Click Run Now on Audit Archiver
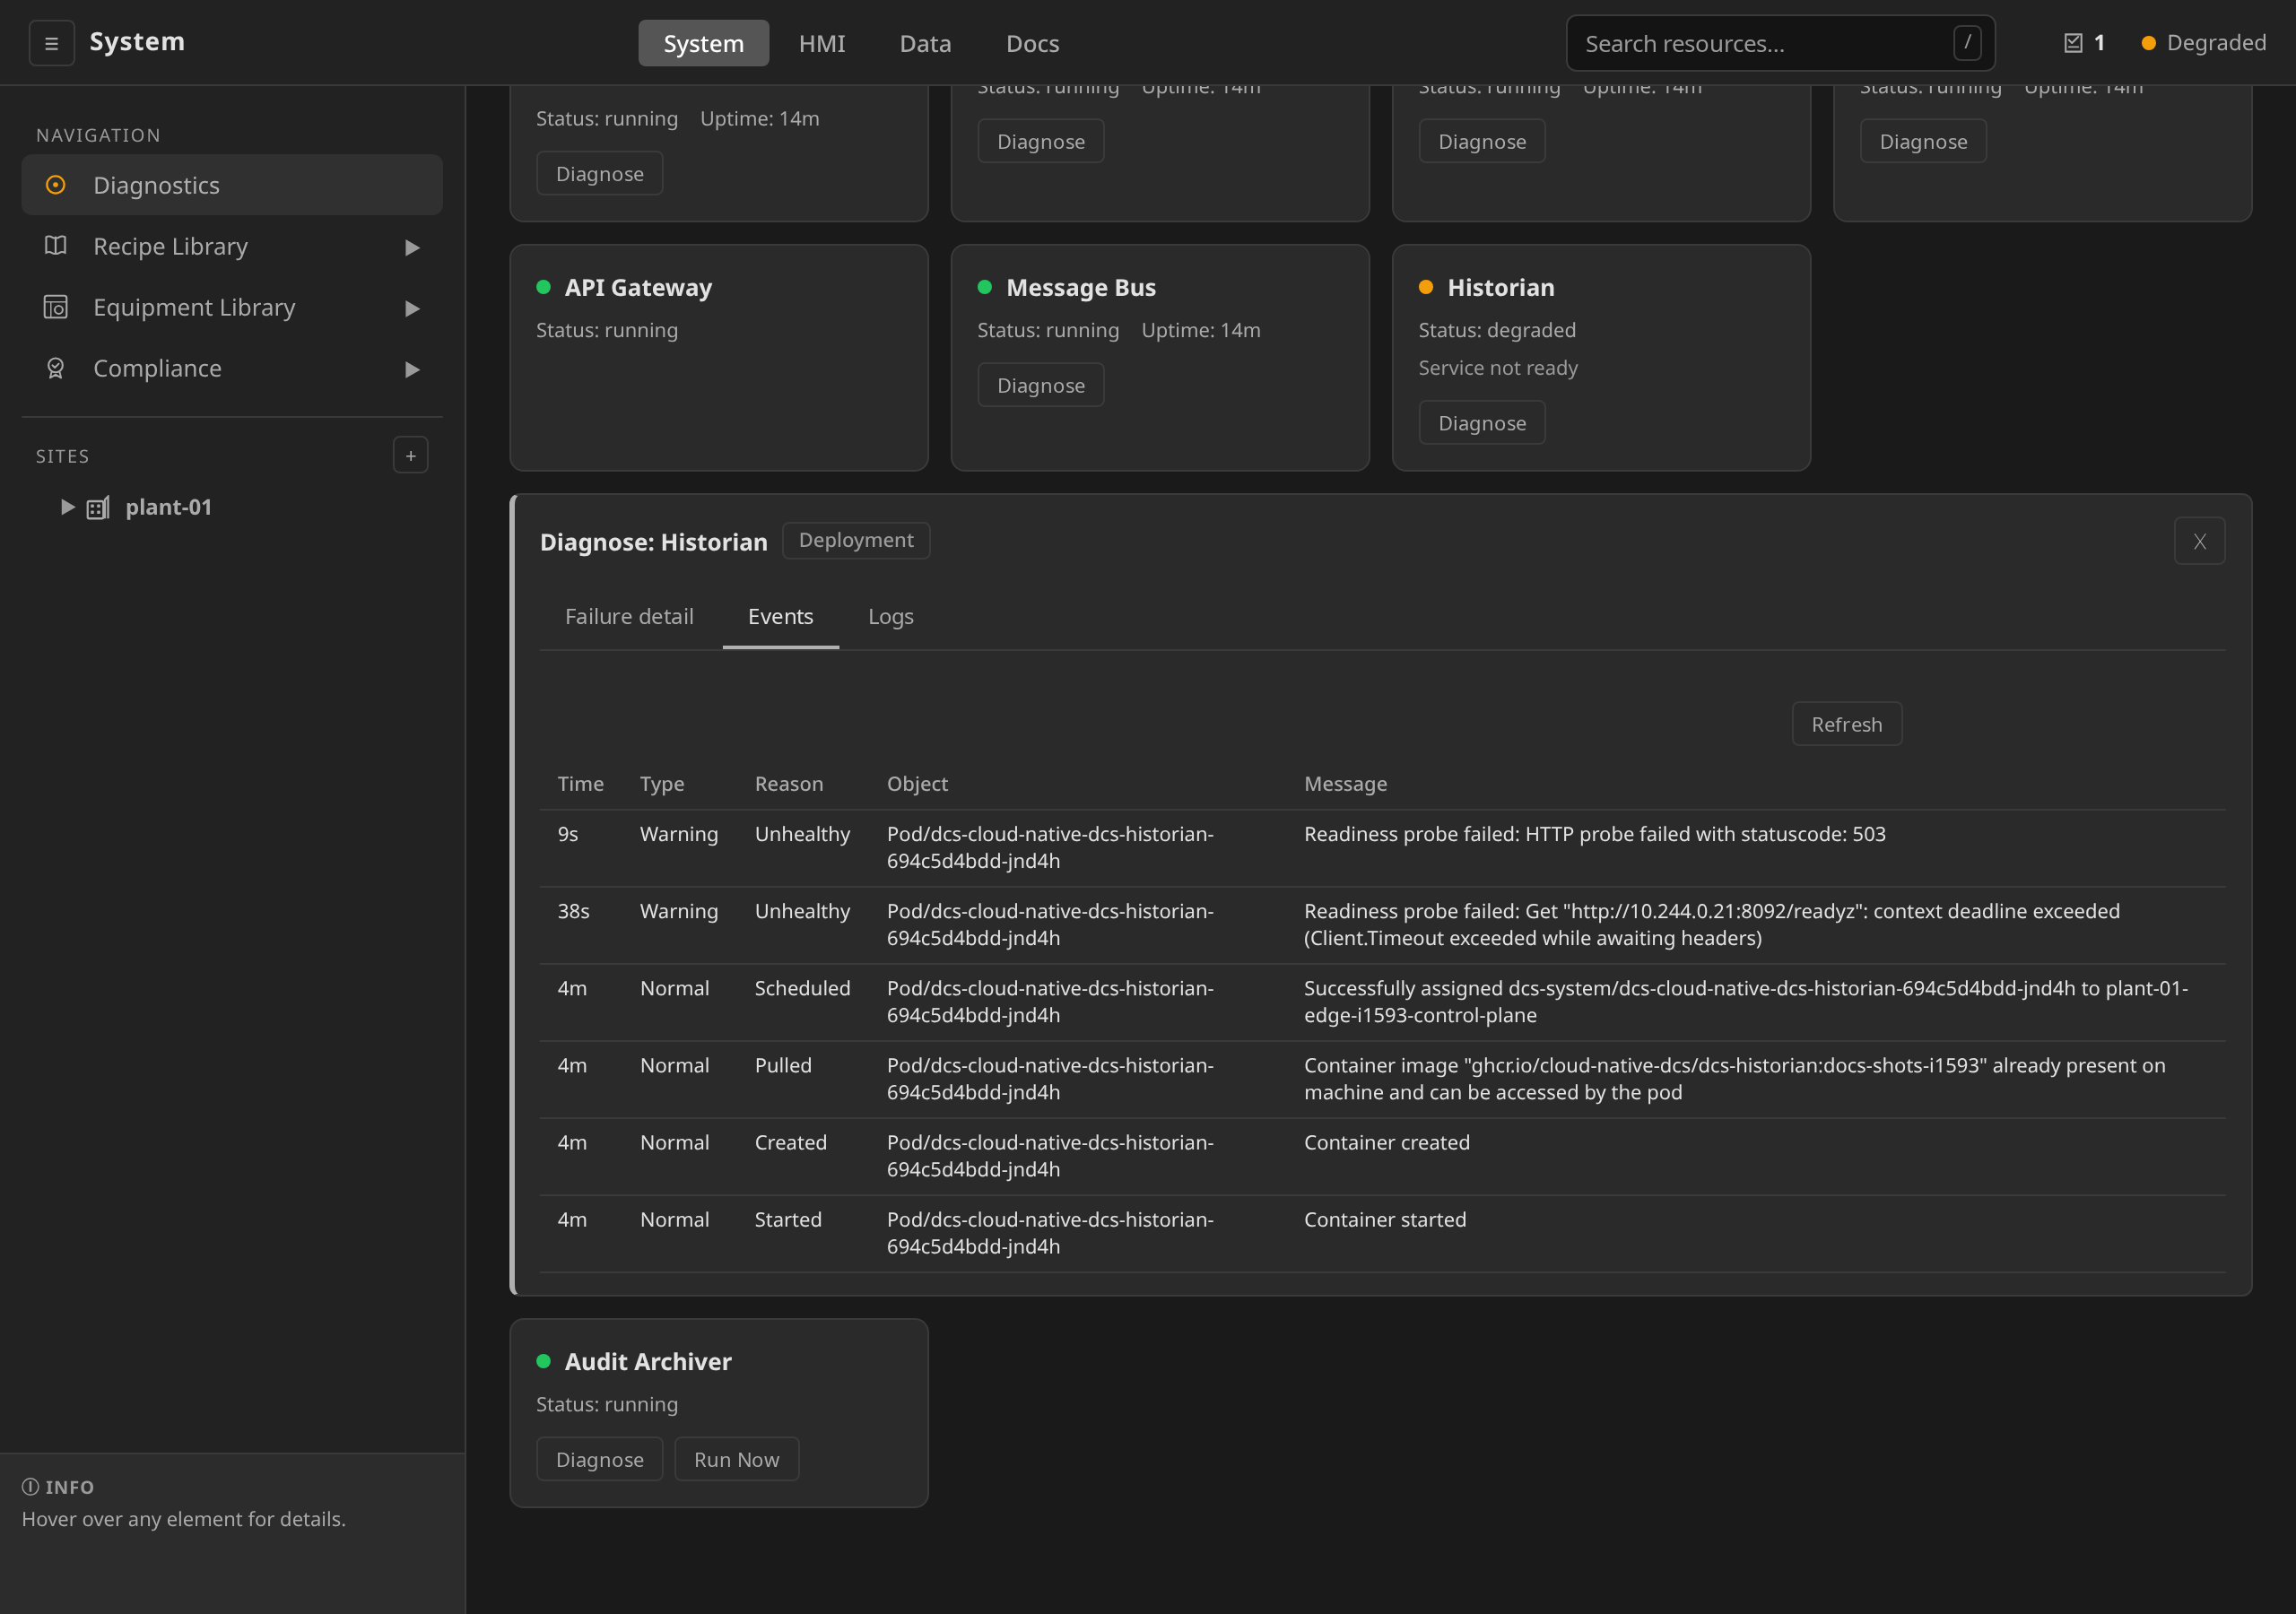 coord(736,1459)
